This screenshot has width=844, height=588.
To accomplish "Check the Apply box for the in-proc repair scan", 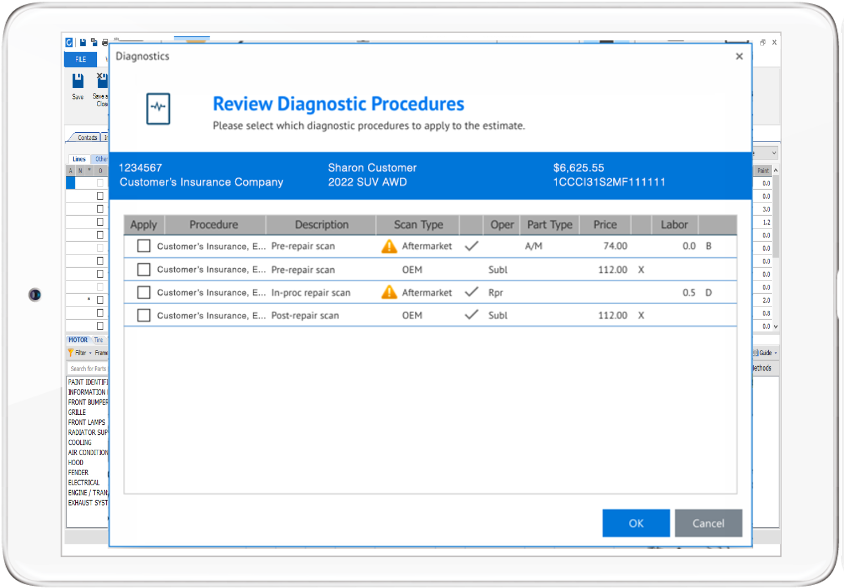I will [x=143, y=292].
